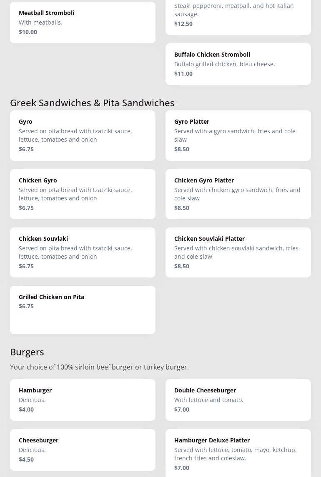Choose Grilled Chicken on Pita
This screenshot has width=321, height=477.
(83, 310)
